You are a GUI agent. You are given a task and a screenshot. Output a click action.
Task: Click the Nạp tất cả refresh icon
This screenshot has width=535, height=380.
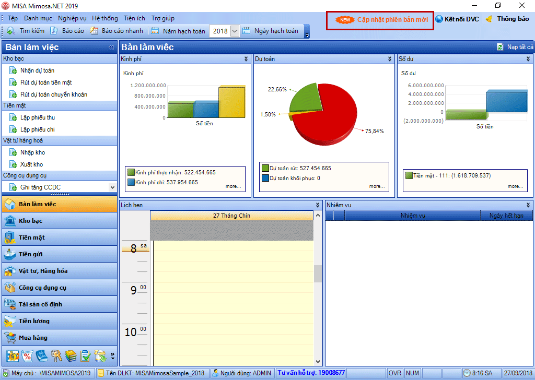tap(500, 47)
